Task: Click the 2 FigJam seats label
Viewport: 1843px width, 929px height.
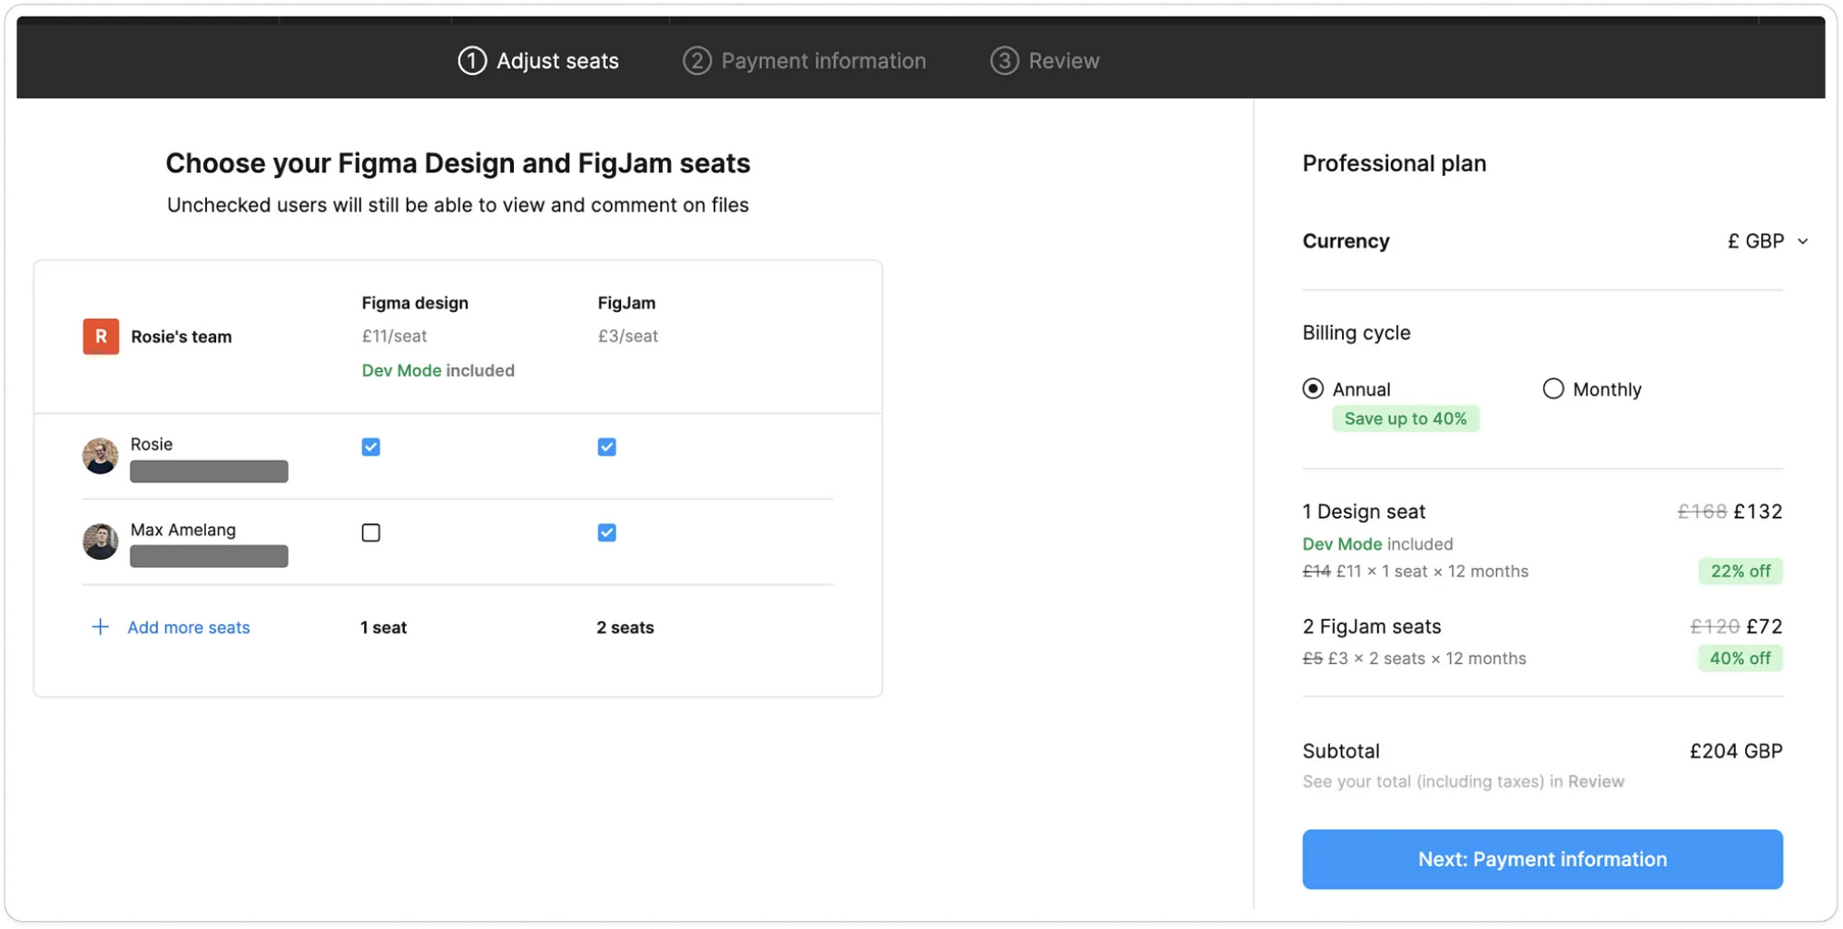Action: pos(1371,627)
